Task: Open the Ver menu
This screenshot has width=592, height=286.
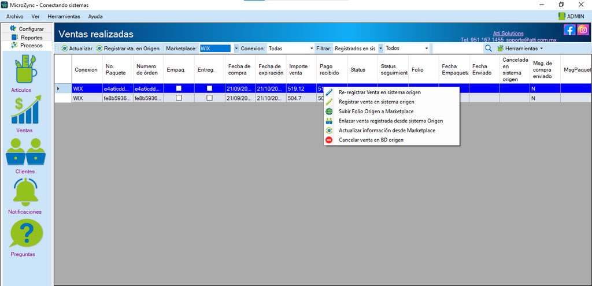Action: point(36,17)
